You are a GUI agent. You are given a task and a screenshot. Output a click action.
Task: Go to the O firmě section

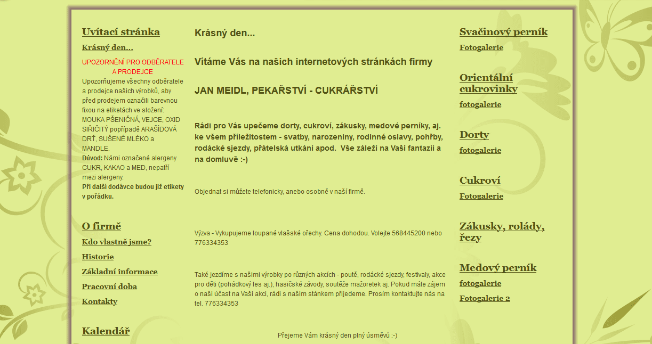tap(102, 226)
